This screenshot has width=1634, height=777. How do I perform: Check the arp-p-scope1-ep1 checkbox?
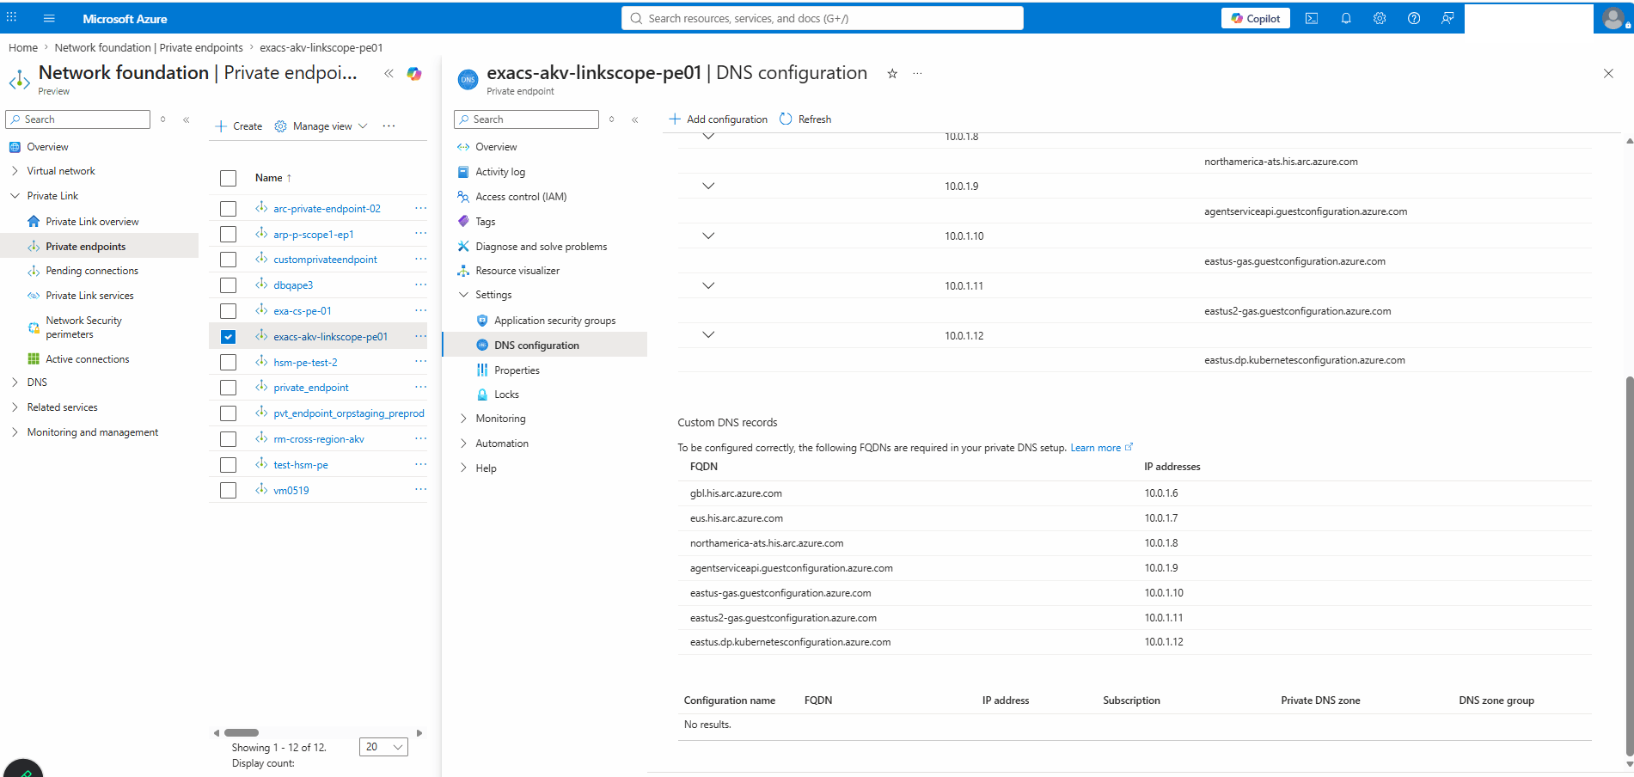pos(228,234)
